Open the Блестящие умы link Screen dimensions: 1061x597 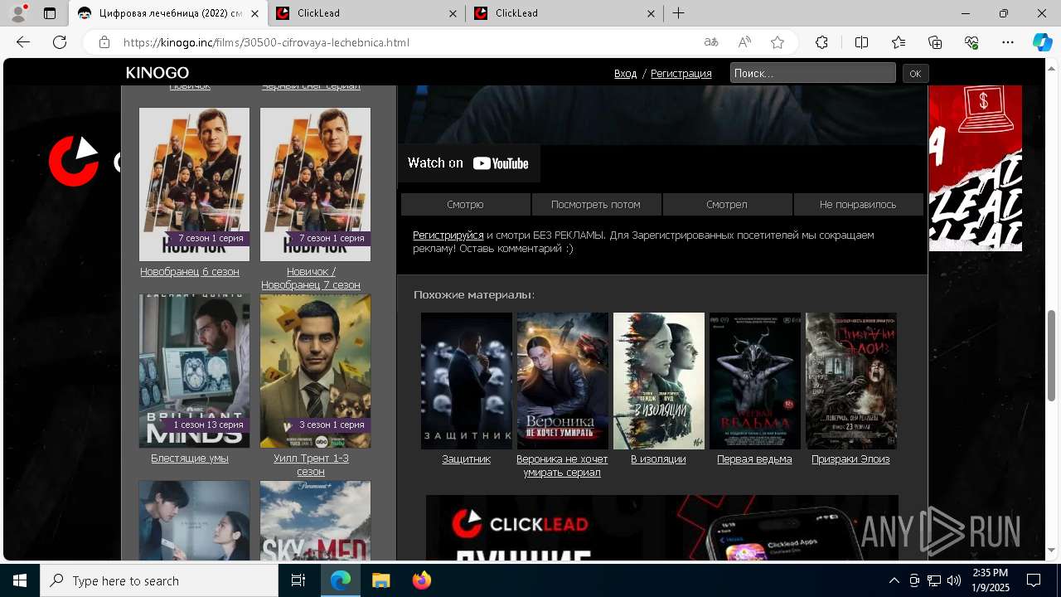point(190,459)
